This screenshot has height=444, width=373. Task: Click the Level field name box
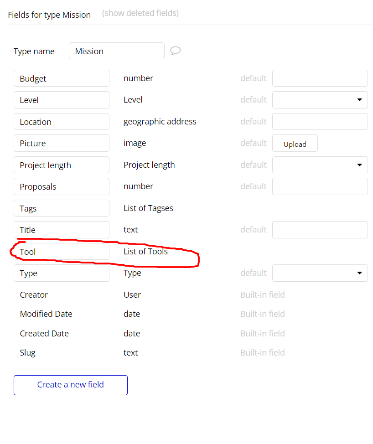[x=62, y=100]
